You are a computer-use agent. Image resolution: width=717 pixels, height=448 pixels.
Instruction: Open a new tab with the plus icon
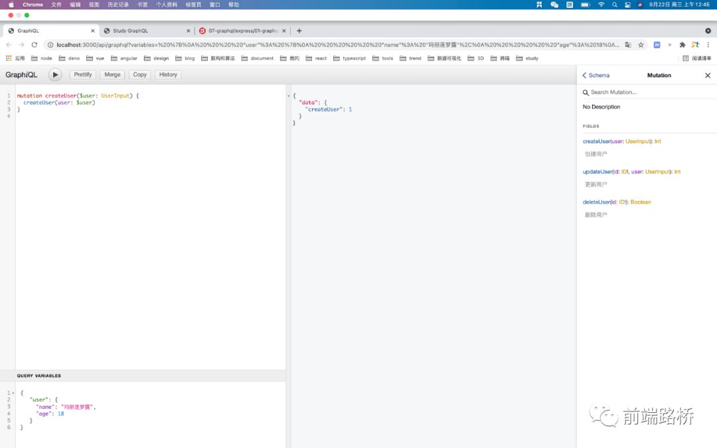coord(299,31)
